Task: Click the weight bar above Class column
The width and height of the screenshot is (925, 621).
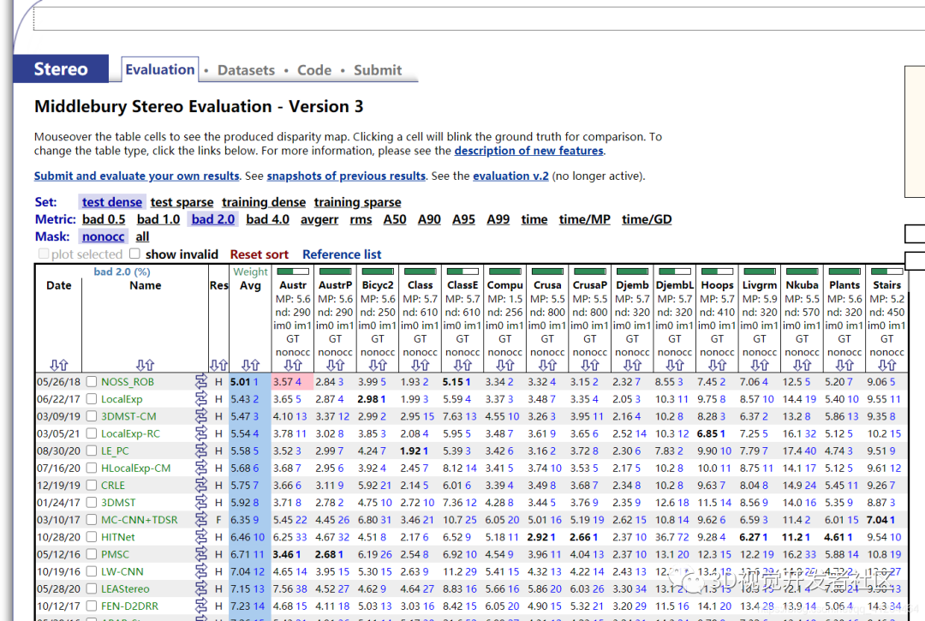Action: [420, 272]
